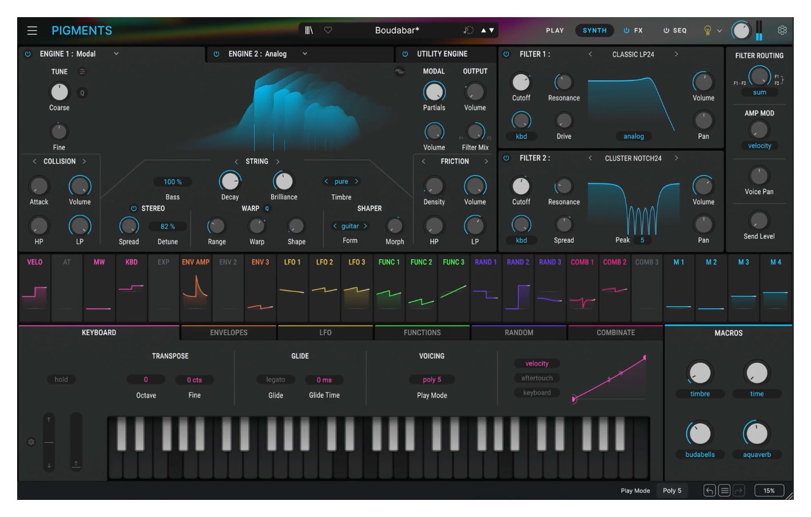Click previous Filter 1 type arrow
Viewport: 811px width, 517px height.
(x=590, y=54)
